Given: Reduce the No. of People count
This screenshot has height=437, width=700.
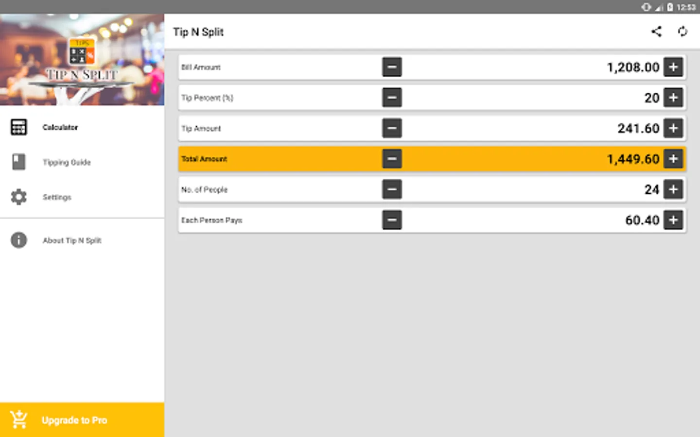Looking at the screenshot, I should pos(392,189).
